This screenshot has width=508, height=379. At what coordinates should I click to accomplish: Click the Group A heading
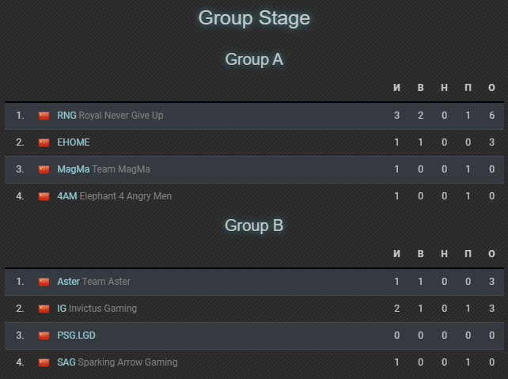coord(254,59)
